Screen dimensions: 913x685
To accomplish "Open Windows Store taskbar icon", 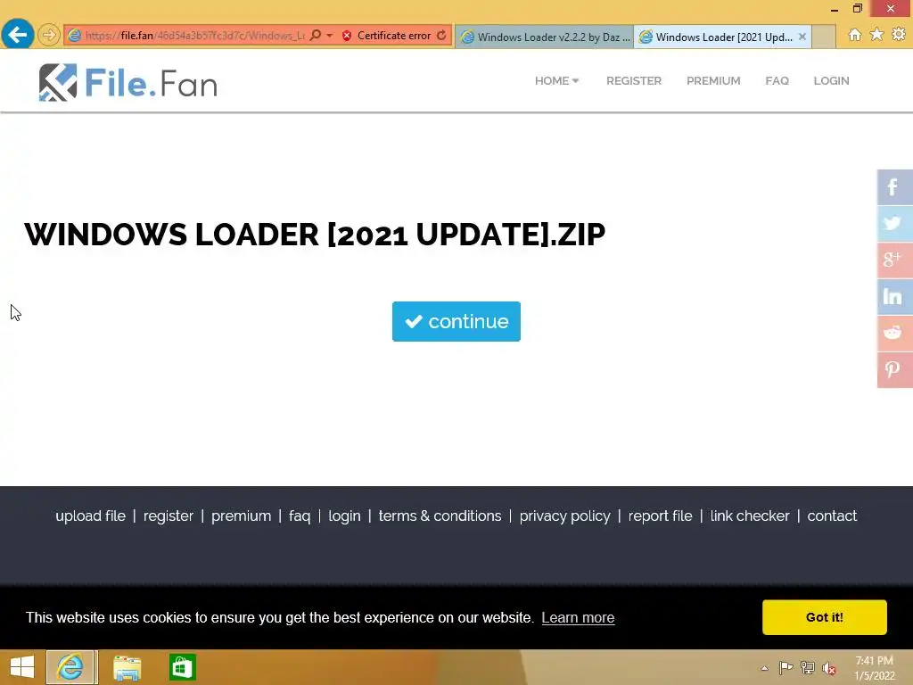I will coord(183,667).
